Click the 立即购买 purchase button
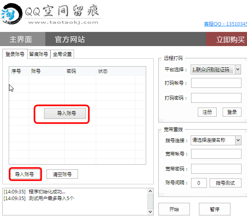 [227, 39]
